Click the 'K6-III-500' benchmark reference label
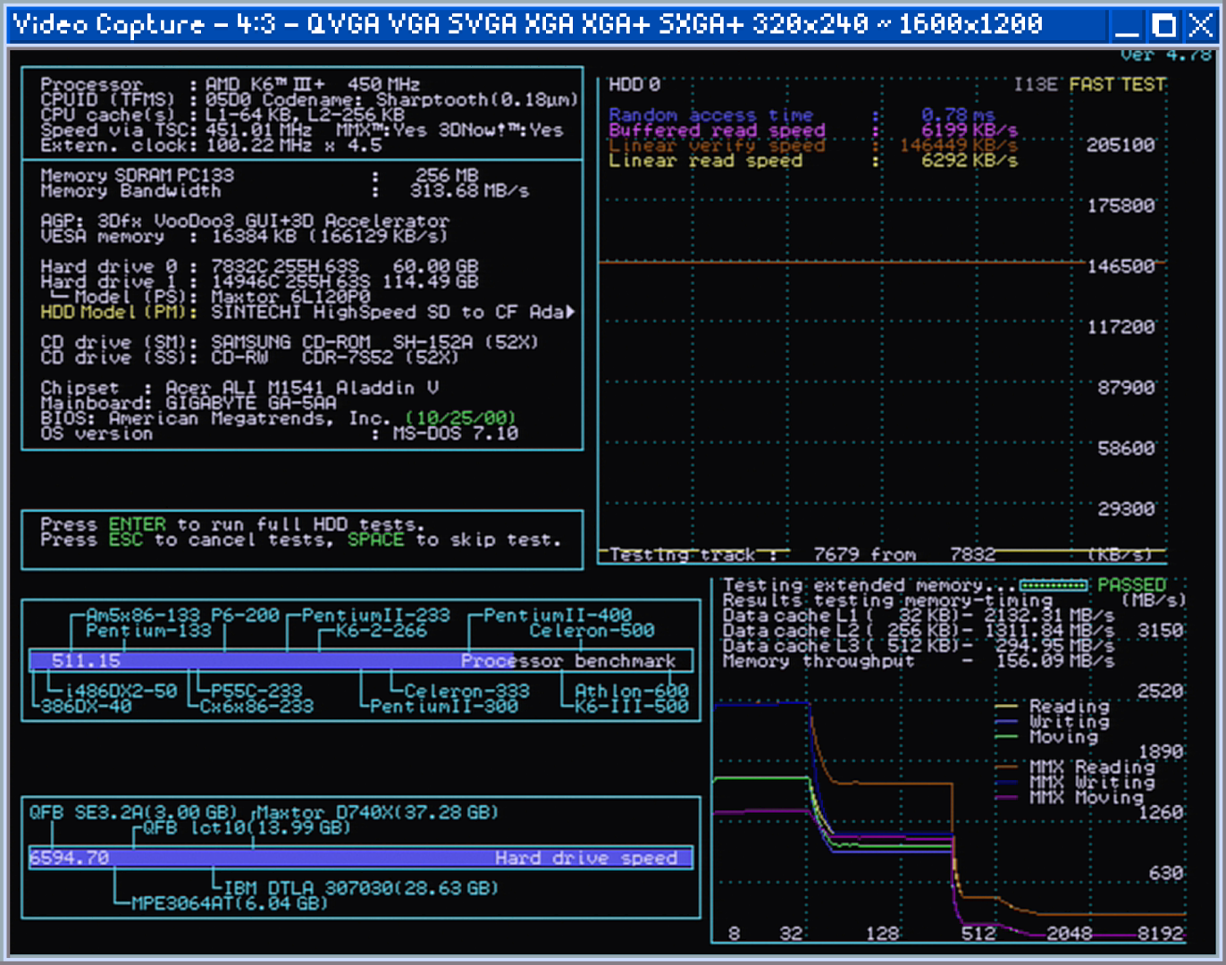 click(x=632, y=706)
